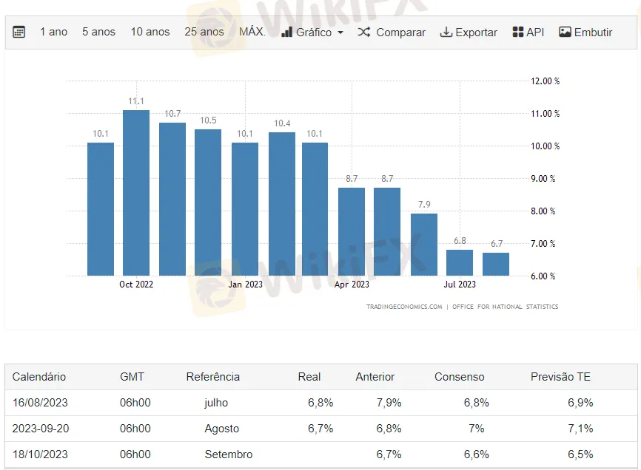
Task: Click the Exportar download icon
Action: (x=446, y=33)
